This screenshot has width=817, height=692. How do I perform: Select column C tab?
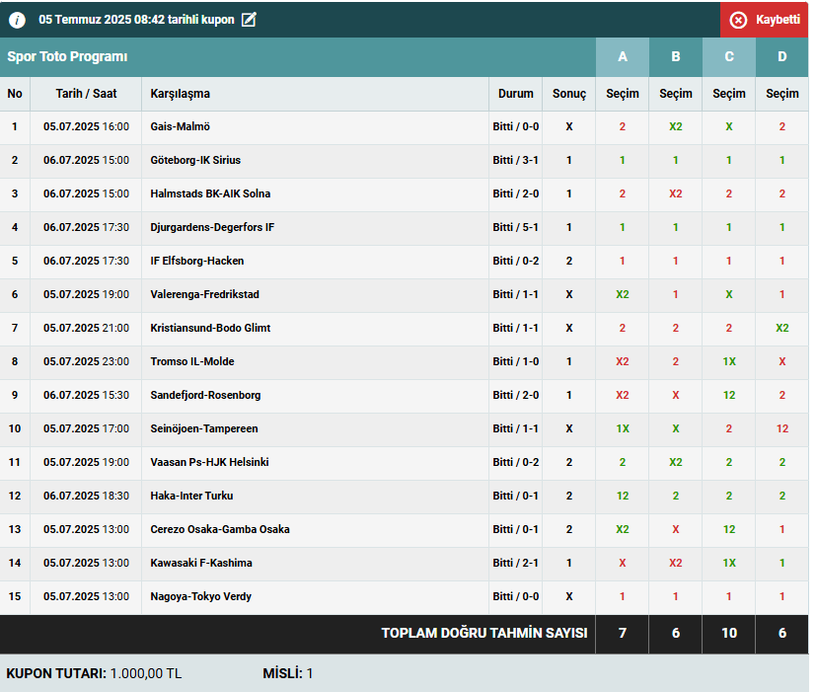(x=729, y=57)
